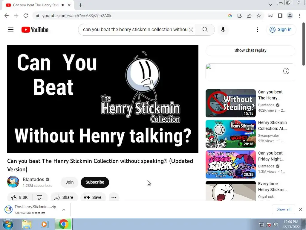Image resolution: width=306 pixels, height=230 pixels.
Task: Open Windows Media Player from the taskbar
Action: click(45, 224)
